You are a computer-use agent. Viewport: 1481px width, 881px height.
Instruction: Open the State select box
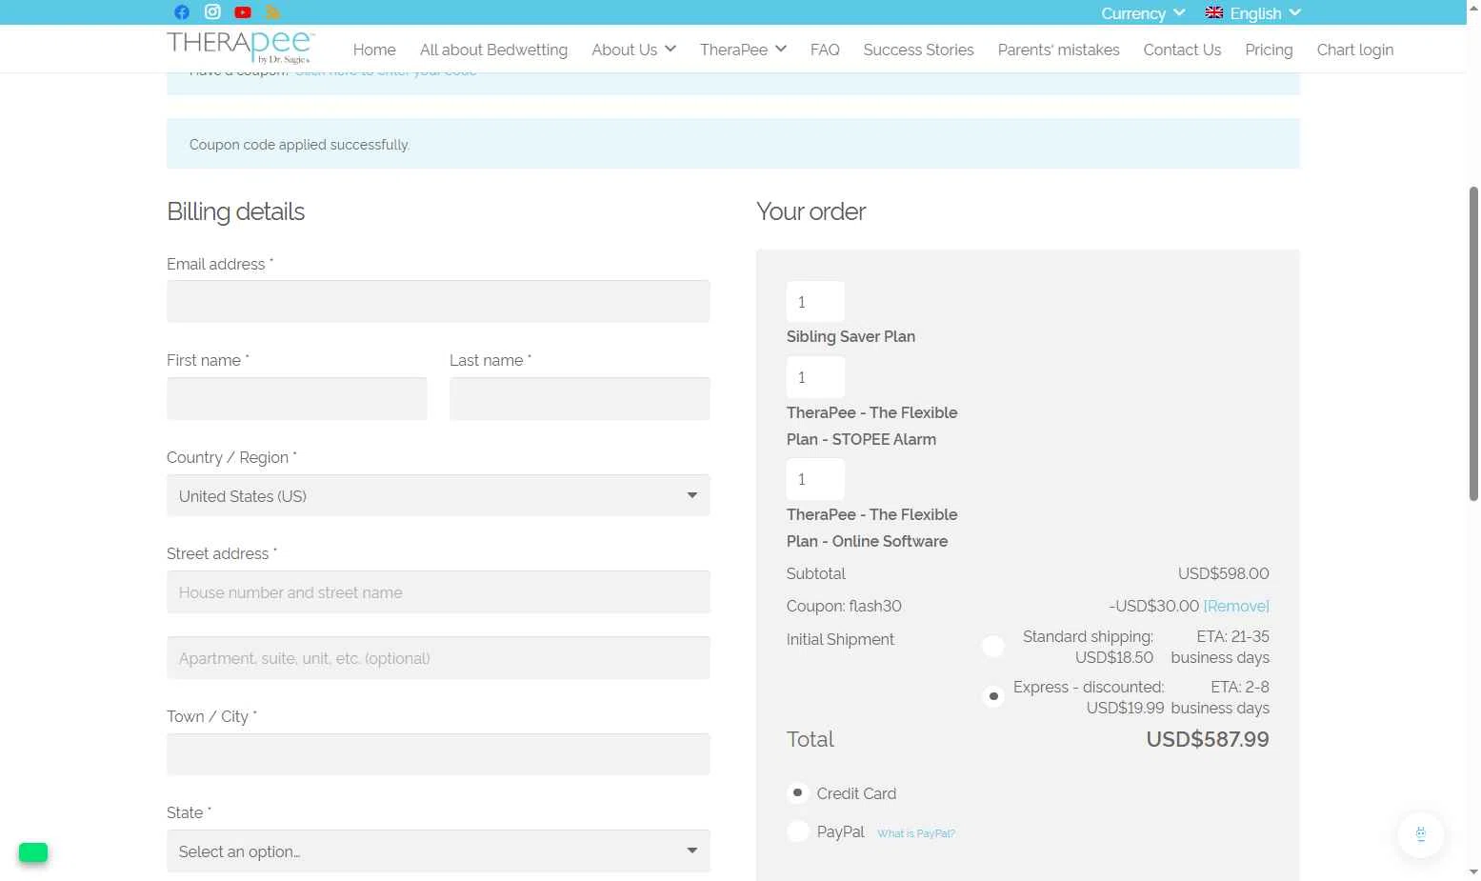pos(438,851)
